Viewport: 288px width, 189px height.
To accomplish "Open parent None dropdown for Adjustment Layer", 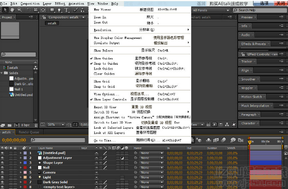I will [151, 158].
